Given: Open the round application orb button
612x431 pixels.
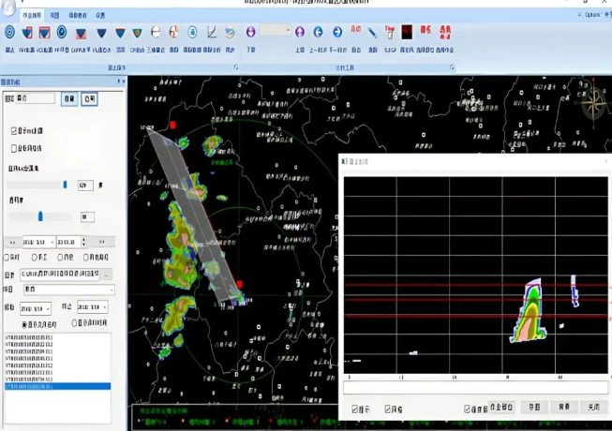Looking at the screenshot, I should [x=8, y=7].
